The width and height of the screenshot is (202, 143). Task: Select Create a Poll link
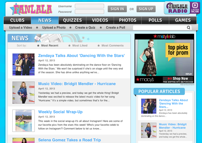115,28
